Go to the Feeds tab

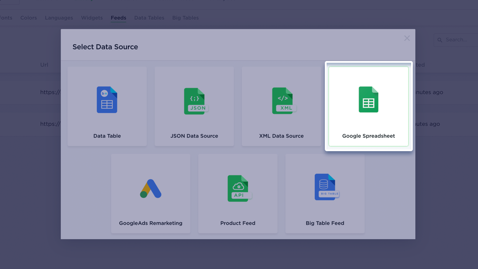pos(118,18)
